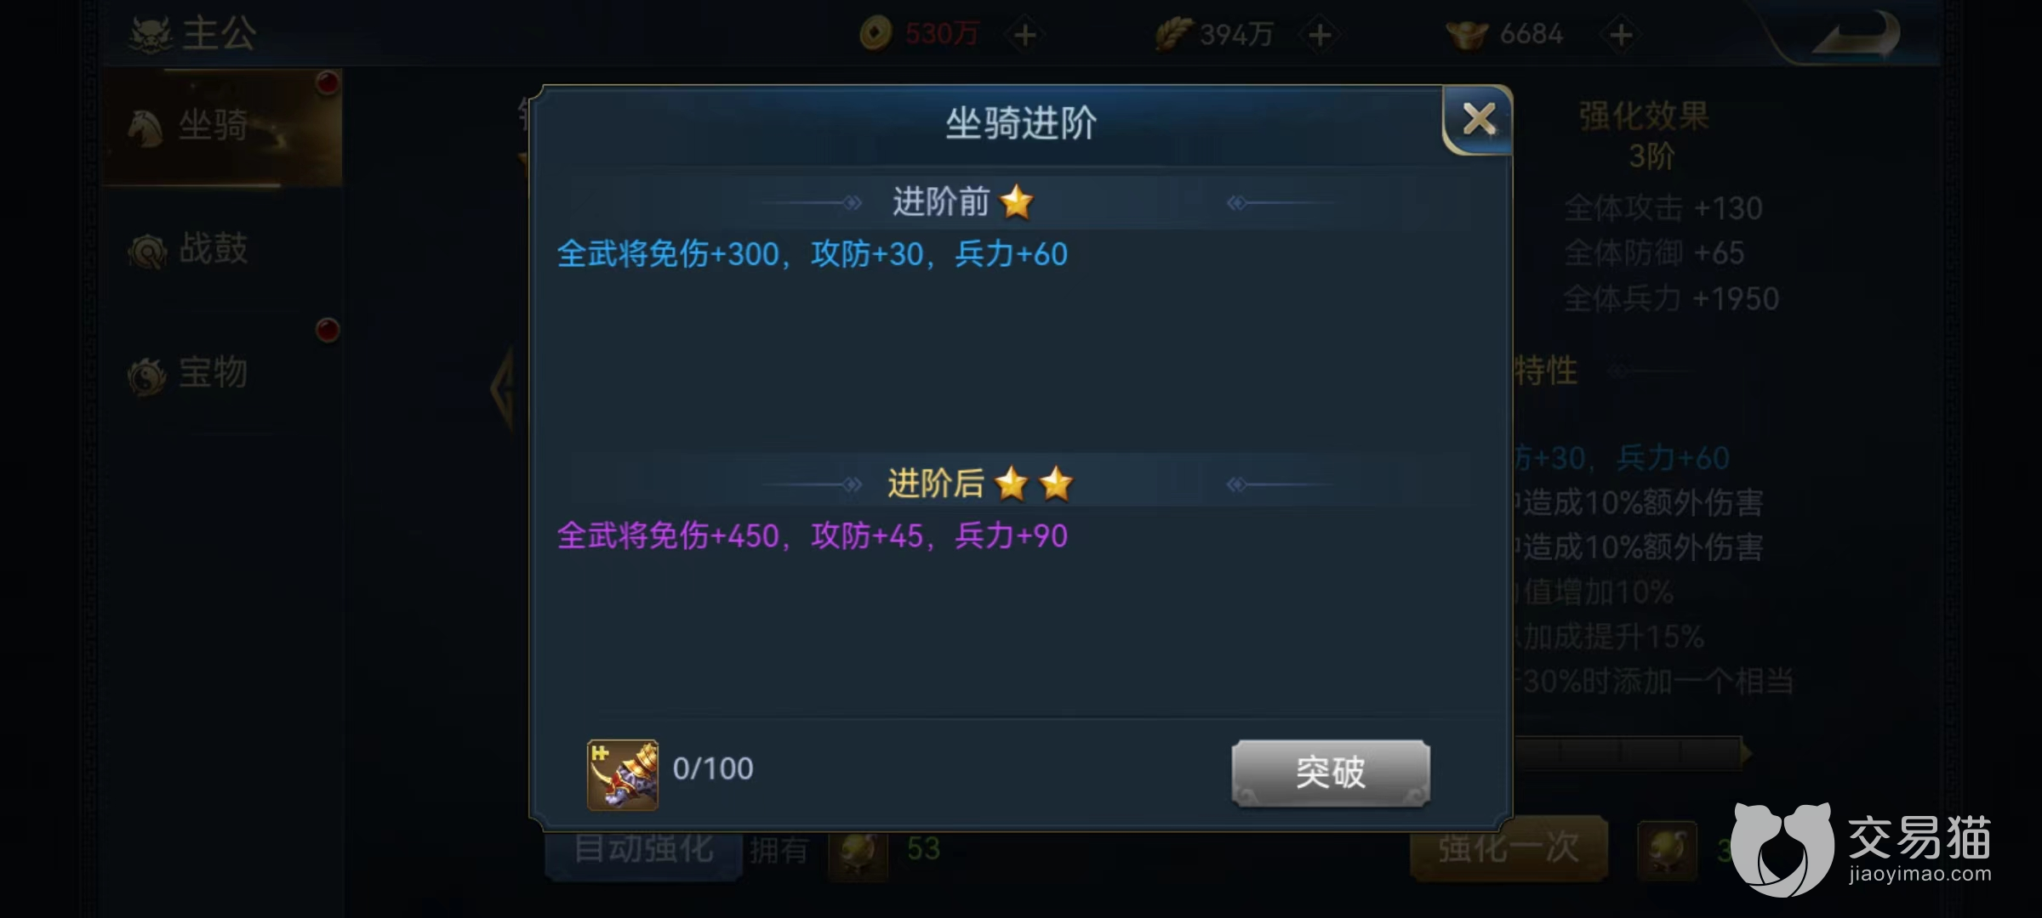Click the gold ingot currency icon
Viewport: 2042px width, 918px height.
tap(1467, 35)
